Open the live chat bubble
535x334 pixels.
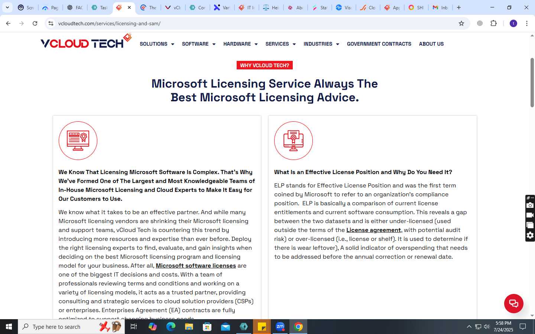click(514, 303)
